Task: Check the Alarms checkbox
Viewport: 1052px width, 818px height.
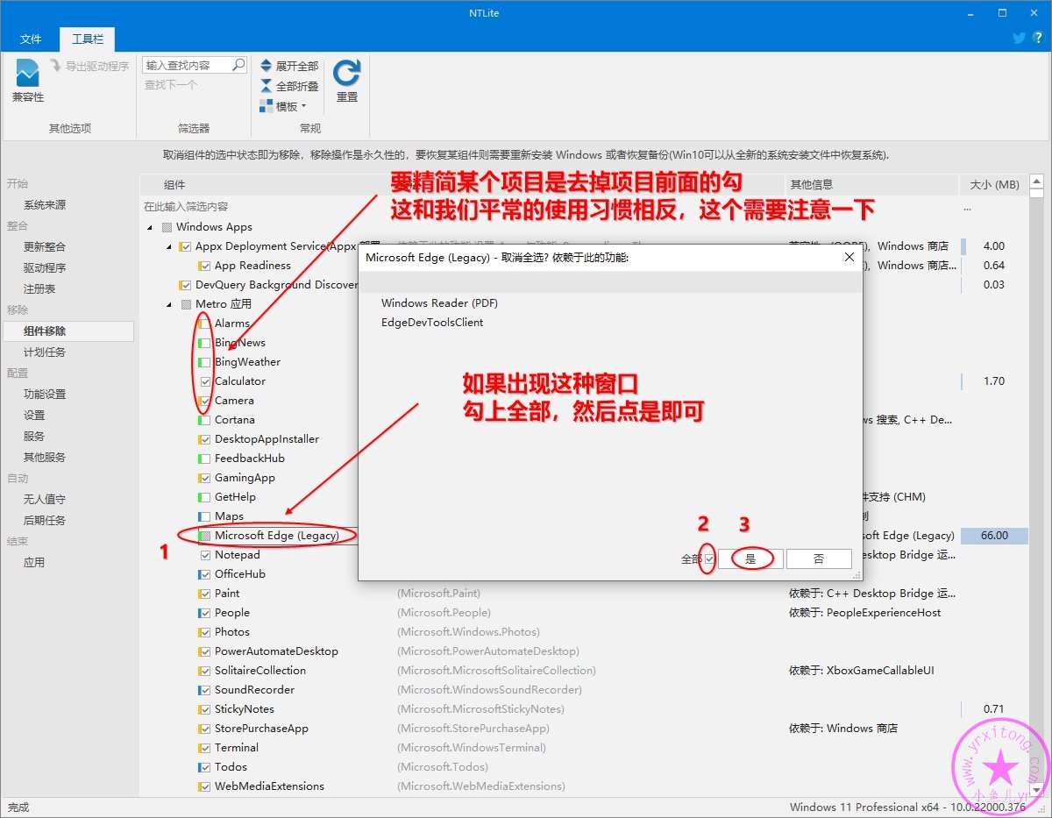Action: [205, 324]
